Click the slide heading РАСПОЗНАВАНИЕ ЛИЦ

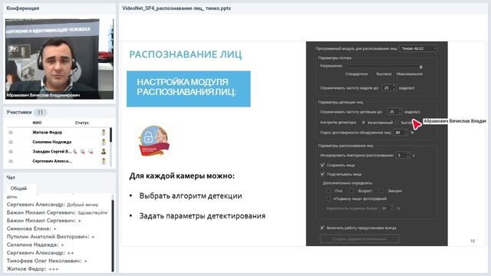coord(186,54)
